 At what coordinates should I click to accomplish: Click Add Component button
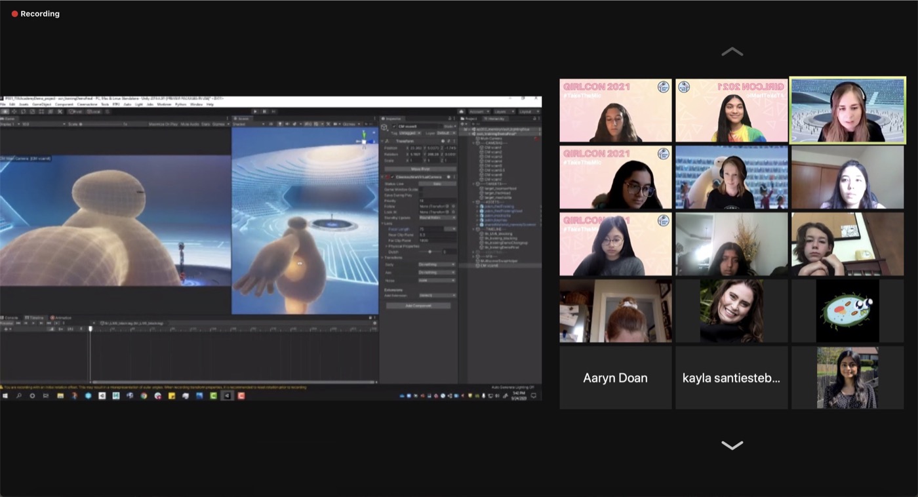click(x=418, y=306)
